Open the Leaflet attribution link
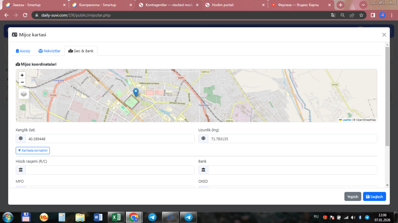Image resolution: width=398 pixels, height=223 pixels. (346, 120)
